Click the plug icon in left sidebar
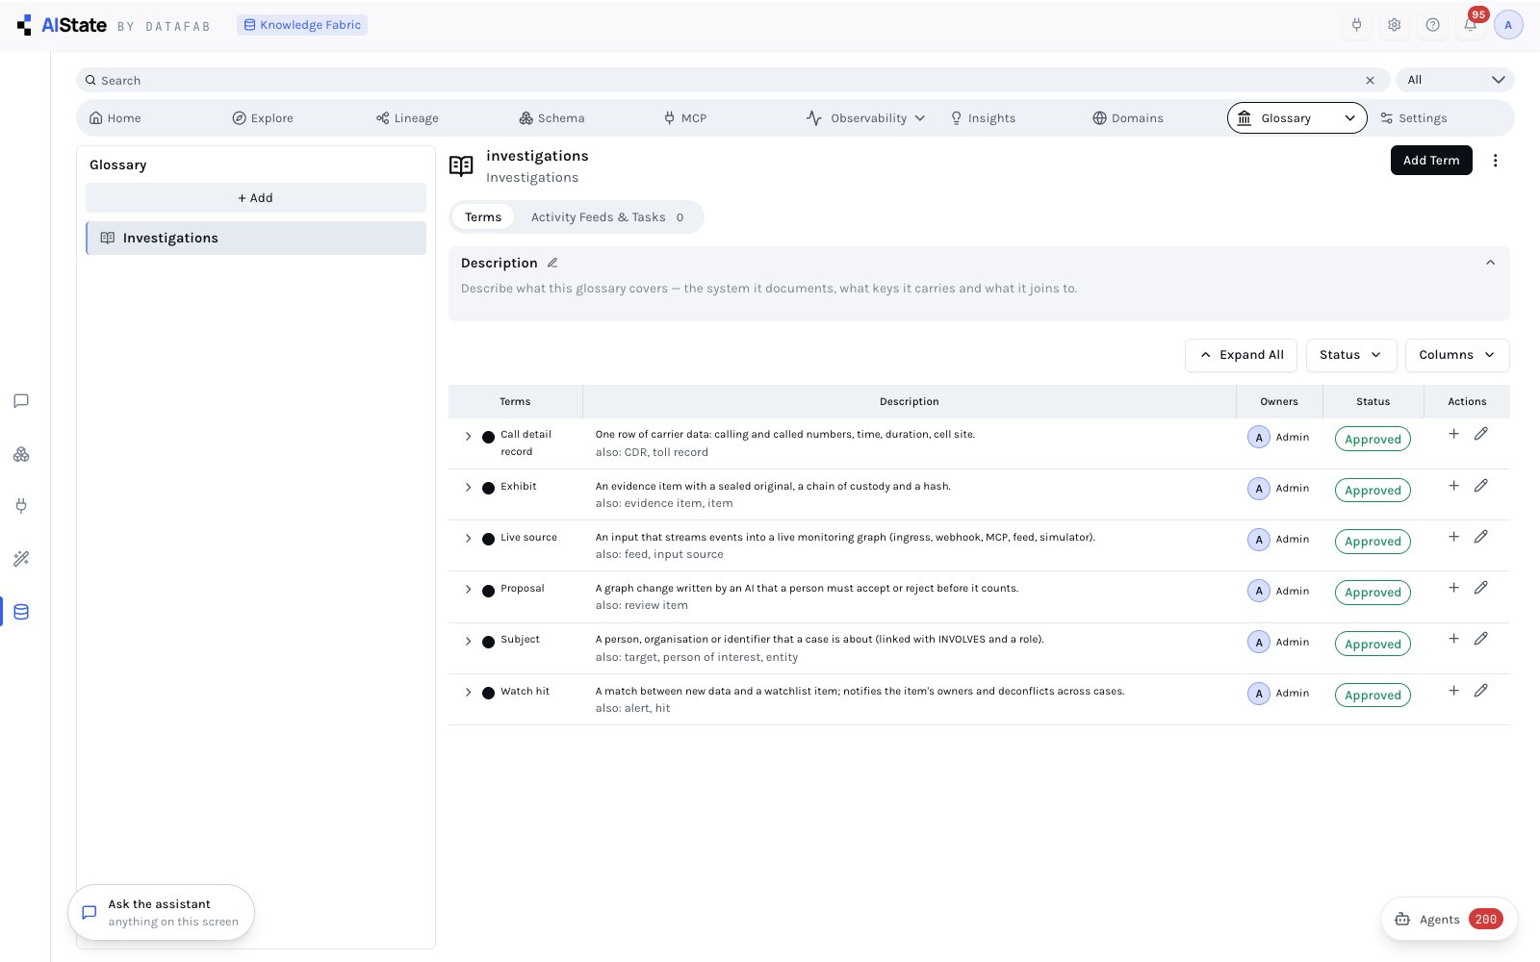Viewport: 1540px width, 962px height. pyautogui.click(x=21, y=506)
